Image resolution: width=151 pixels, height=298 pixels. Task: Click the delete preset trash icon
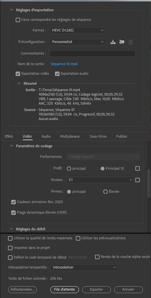[131, 42]
